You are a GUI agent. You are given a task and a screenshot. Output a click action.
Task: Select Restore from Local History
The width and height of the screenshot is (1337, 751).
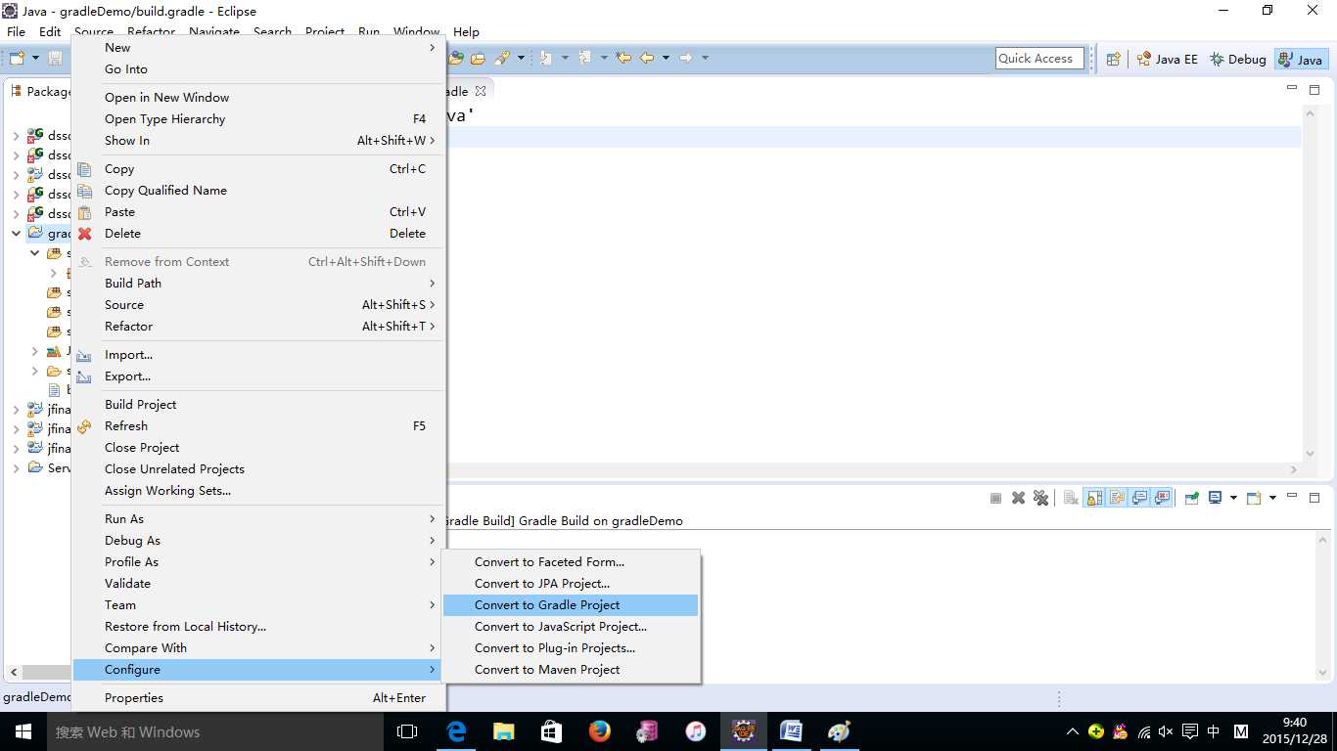click(257, 627)
